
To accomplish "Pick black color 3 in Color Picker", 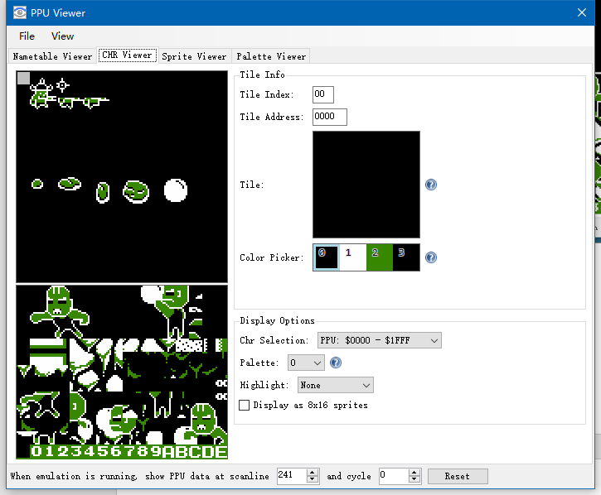I will (x=406, y=257).
